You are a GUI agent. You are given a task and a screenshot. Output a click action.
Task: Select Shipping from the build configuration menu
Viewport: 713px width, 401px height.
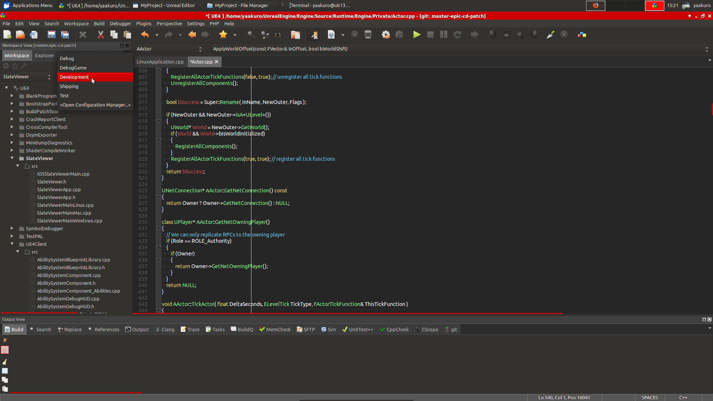(x=69, y=86)
